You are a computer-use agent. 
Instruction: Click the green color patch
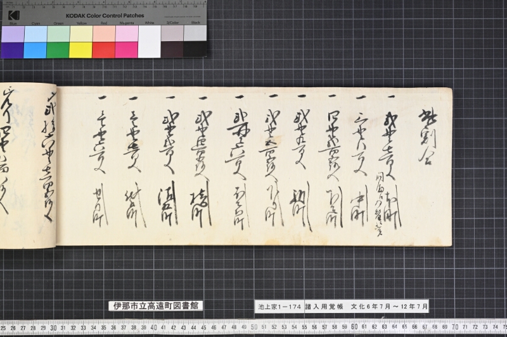58,50
